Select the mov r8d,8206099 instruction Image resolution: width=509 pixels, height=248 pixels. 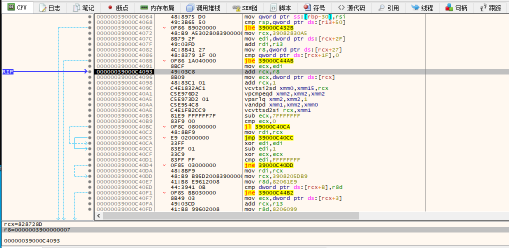click(270, 209)
